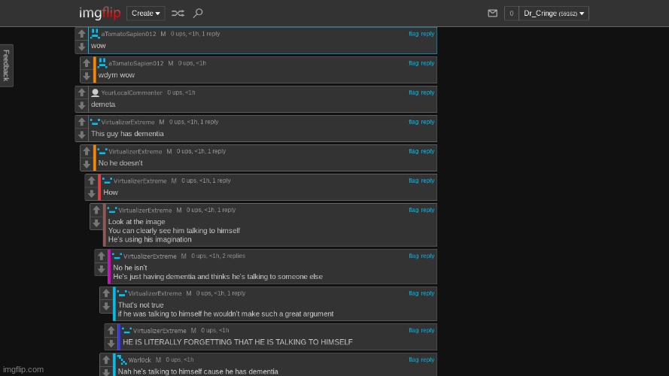Upvote the "No he doesn't" comment
The image size is (669, 376).
pyautogui.click(x=87, y=151)
